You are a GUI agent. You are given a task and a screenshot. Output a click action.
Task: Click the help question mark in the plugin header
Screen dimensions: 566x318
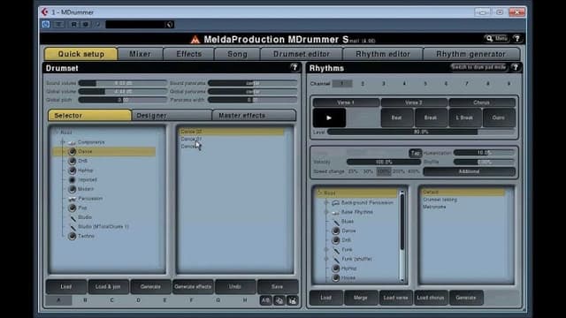pos(516,38)
